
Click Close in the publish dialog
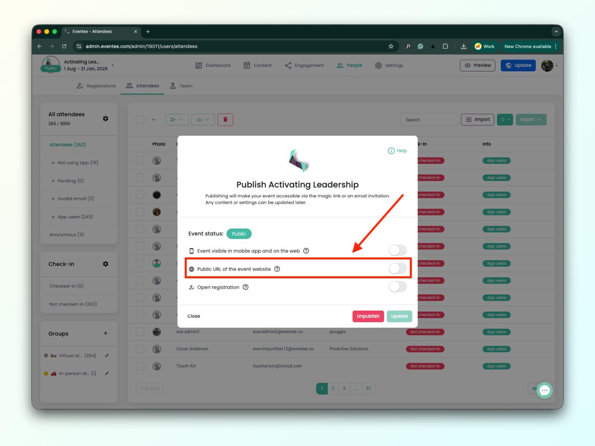pyautogui.click(x=194, y=316)
